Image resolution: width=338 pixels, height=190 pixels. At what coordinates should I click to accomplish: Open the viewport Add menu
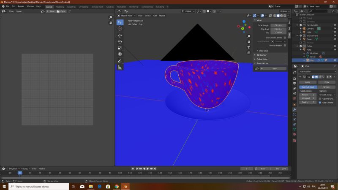(x=155, y=16)
